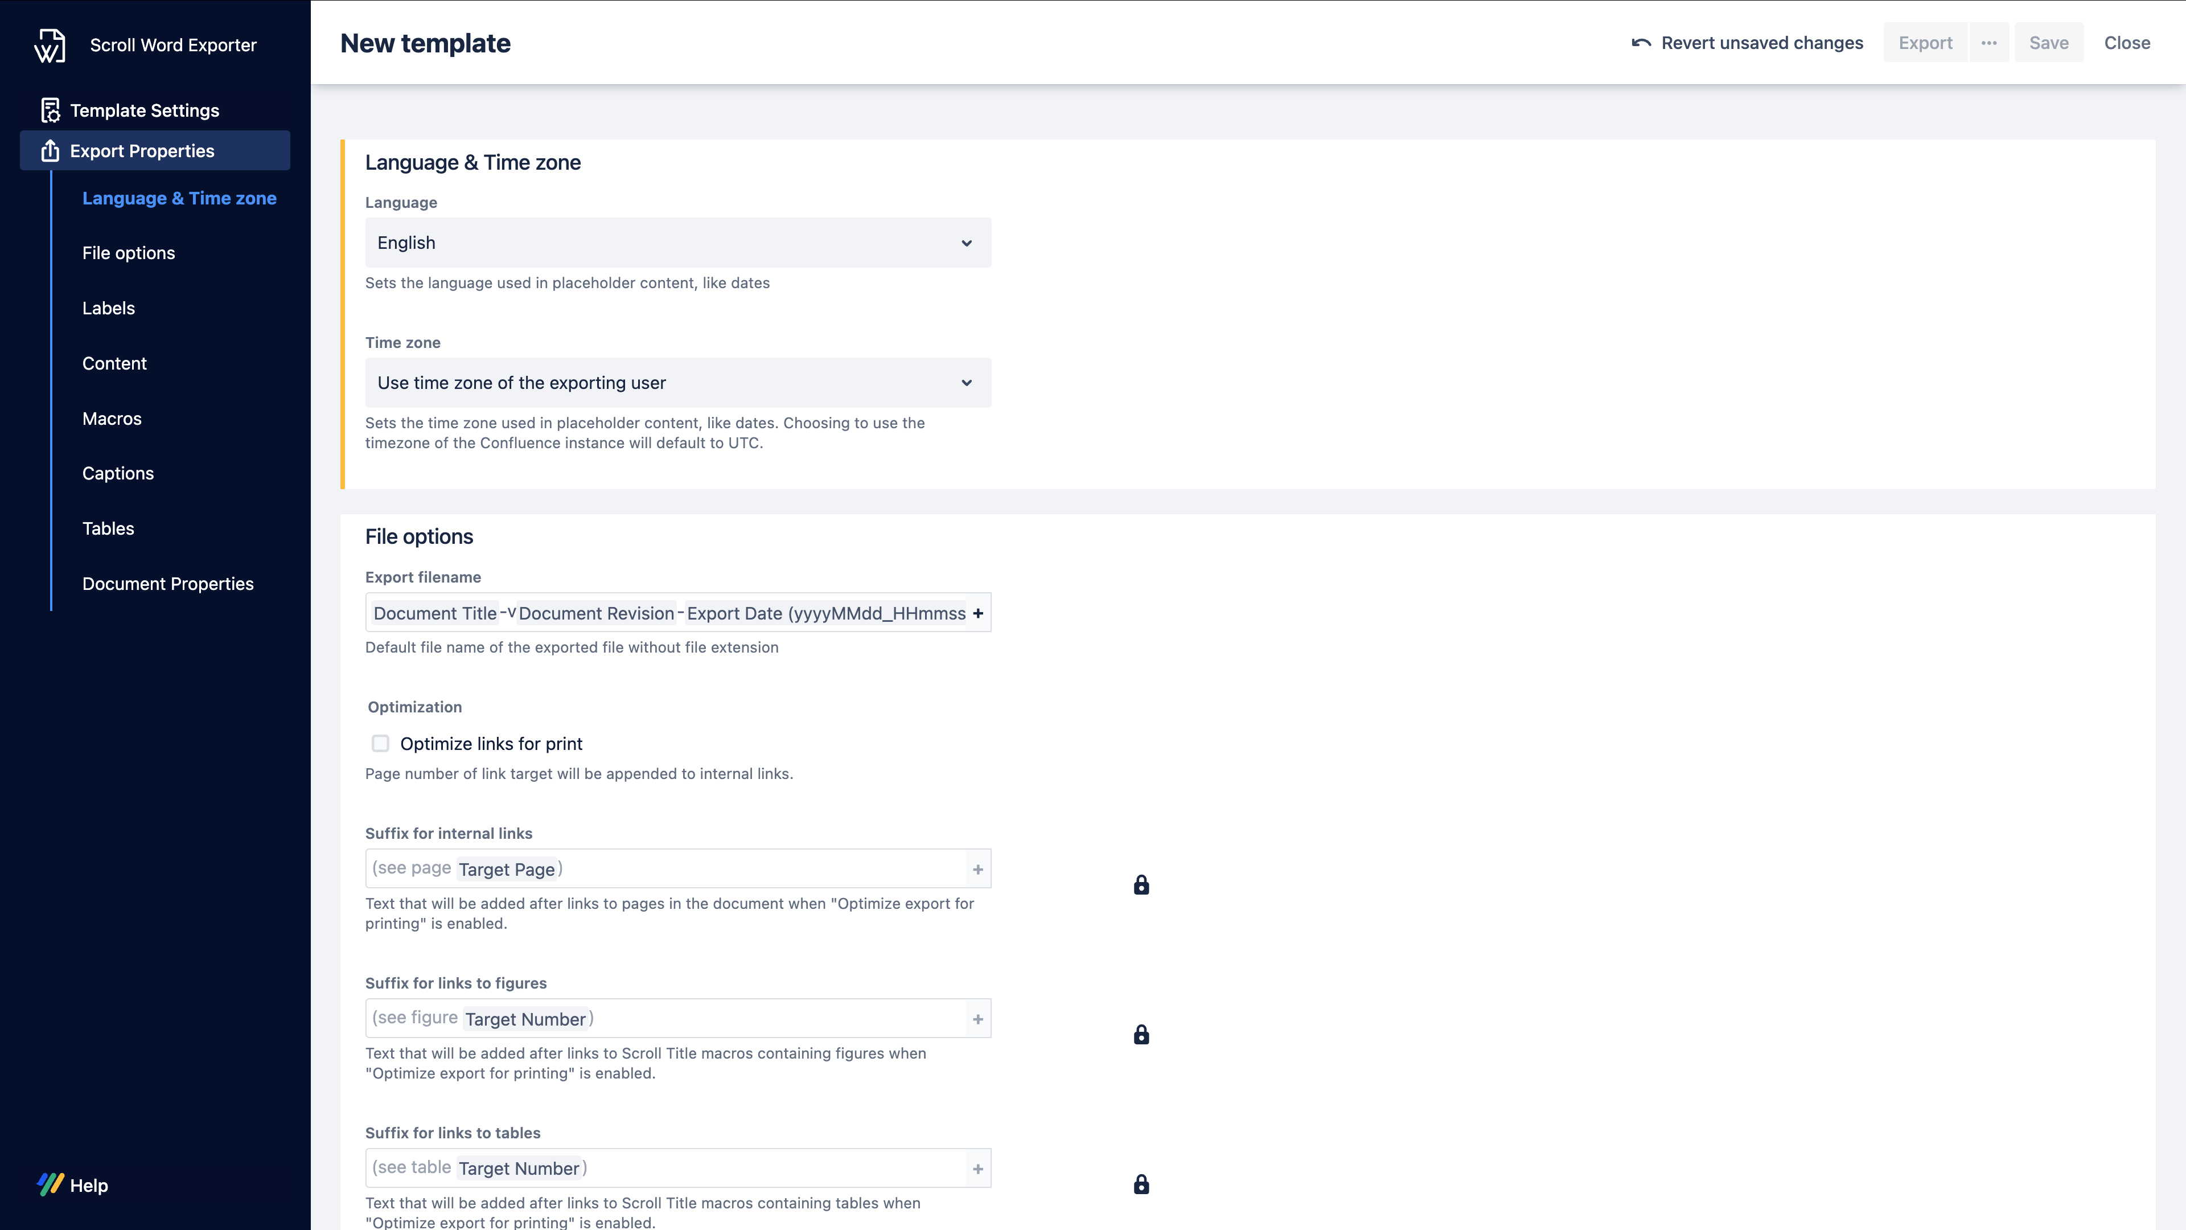Open the Macros section in sidebar
The image size is (2186, 1230).
pos(111,419)
